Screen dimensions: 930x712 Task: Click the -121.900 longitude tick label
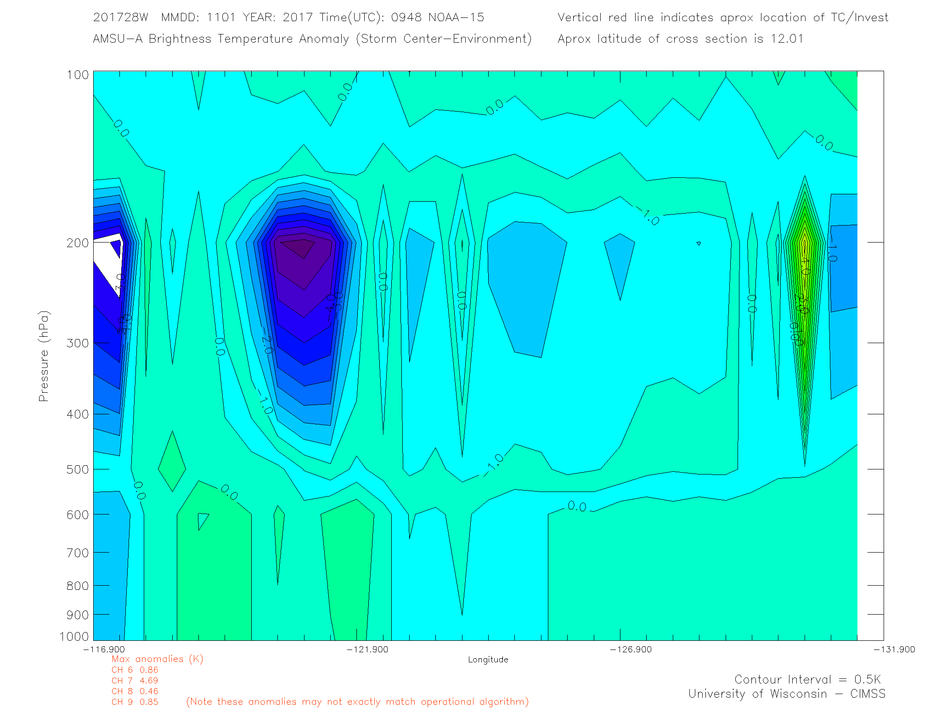tap(367, 650)
